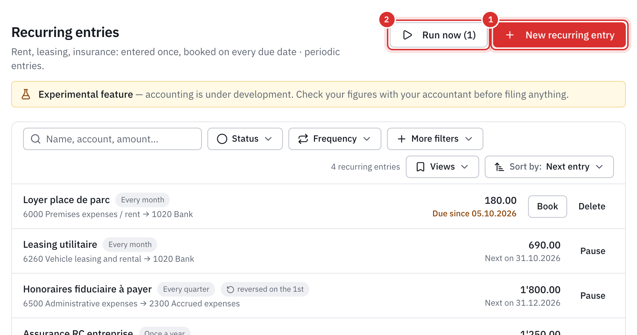
Task: Click the repeat arrows icon in Frequency
Action: click(303, 139)
